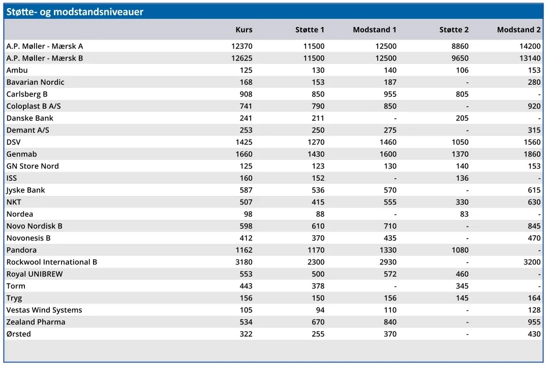Select the Kurs column header

click(243, 30)
